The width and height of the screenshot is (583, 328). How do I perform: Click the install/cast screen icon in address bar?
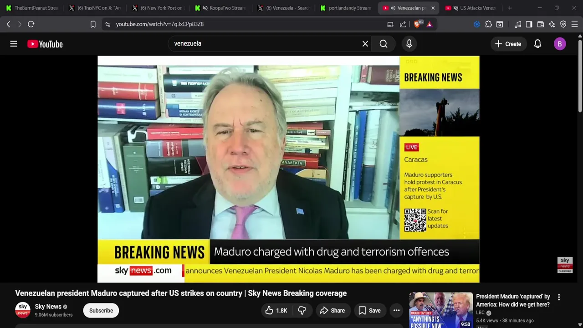click(x=390, y=24)
